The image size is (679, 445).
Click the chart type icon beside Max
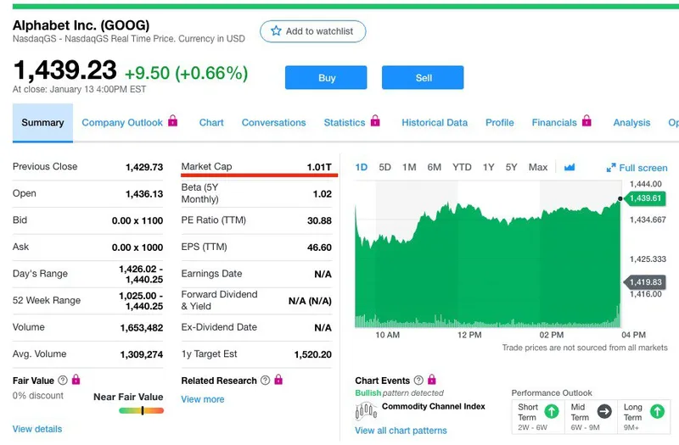[570, 167]
